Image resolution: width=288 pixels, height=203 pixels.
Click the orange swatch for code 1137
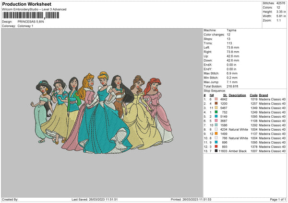216,134
